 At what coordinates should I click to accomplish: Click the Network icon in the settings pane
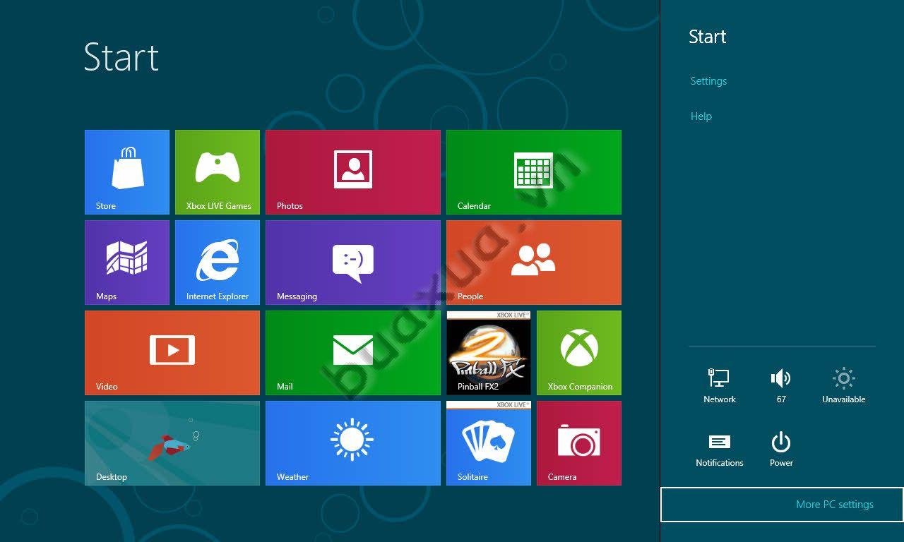(x=720, y=385)
